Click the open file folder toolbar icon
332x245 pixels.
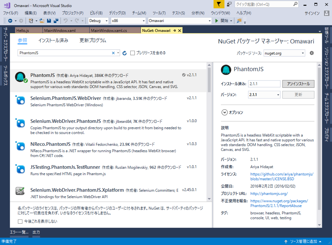42,21
